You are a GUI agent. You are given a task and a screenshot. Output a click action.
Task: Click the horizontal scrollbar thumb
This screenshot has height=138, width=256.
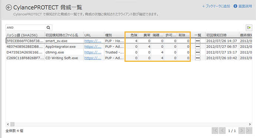tap(12, 124)
